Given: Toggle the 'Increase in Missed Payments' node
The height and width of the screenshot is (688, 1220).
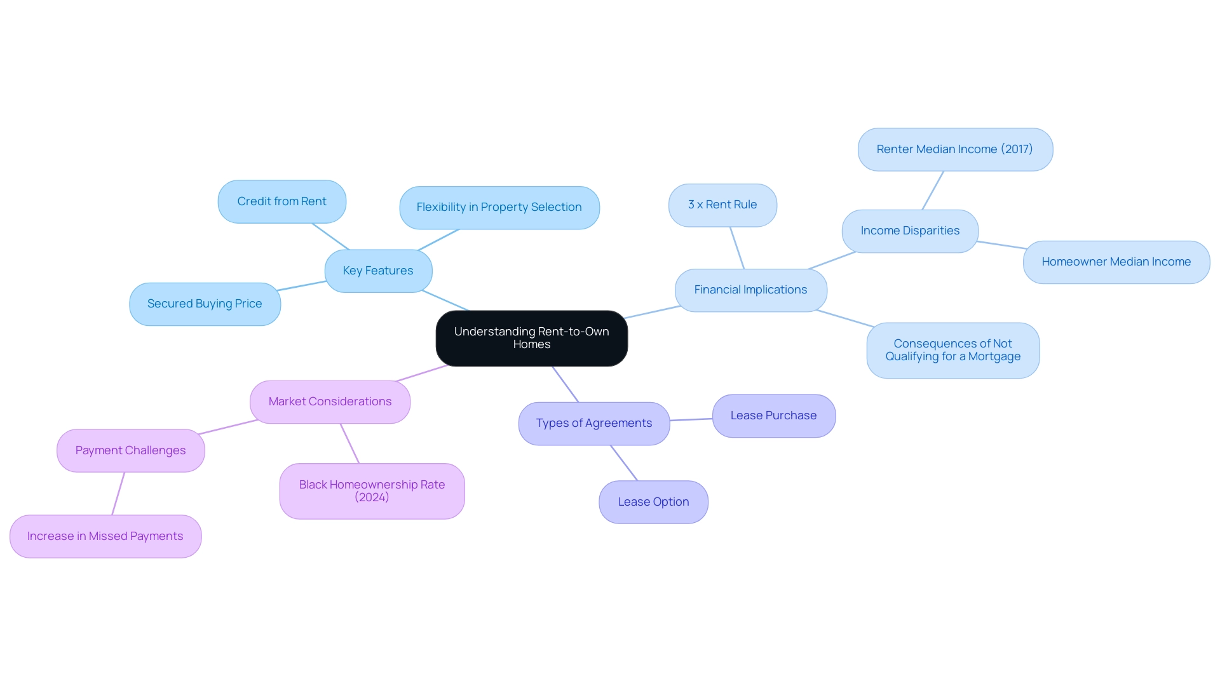Looking at the screenshot, I should coord(105,536).
